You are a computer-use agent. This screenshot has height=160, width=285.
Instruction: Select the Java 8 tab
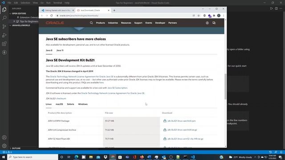click(x=49, y=50)
